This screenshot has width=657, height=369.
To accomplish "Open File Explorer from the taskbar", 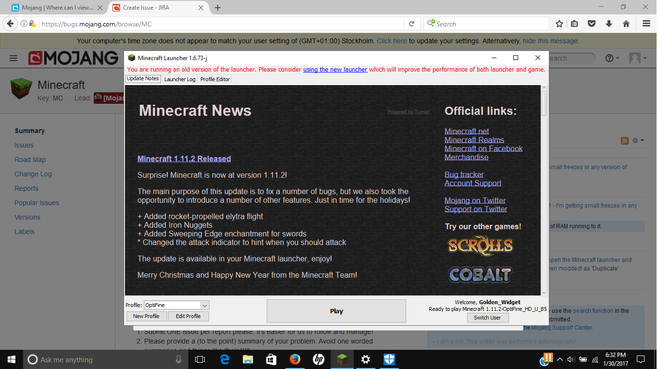I will 248,359.
